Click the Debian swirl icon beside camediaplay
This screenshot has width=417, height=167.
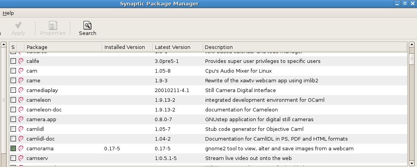[x=21, y=90]
